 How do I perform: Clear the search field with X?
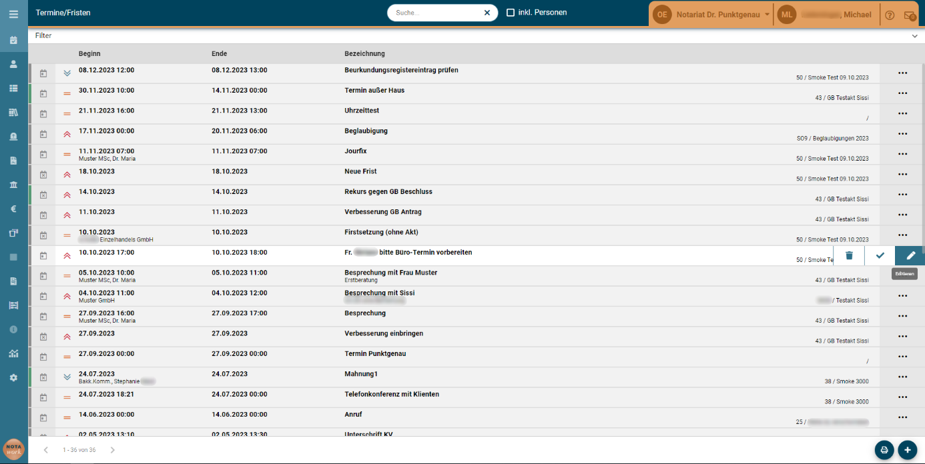[x=487, y=13]
